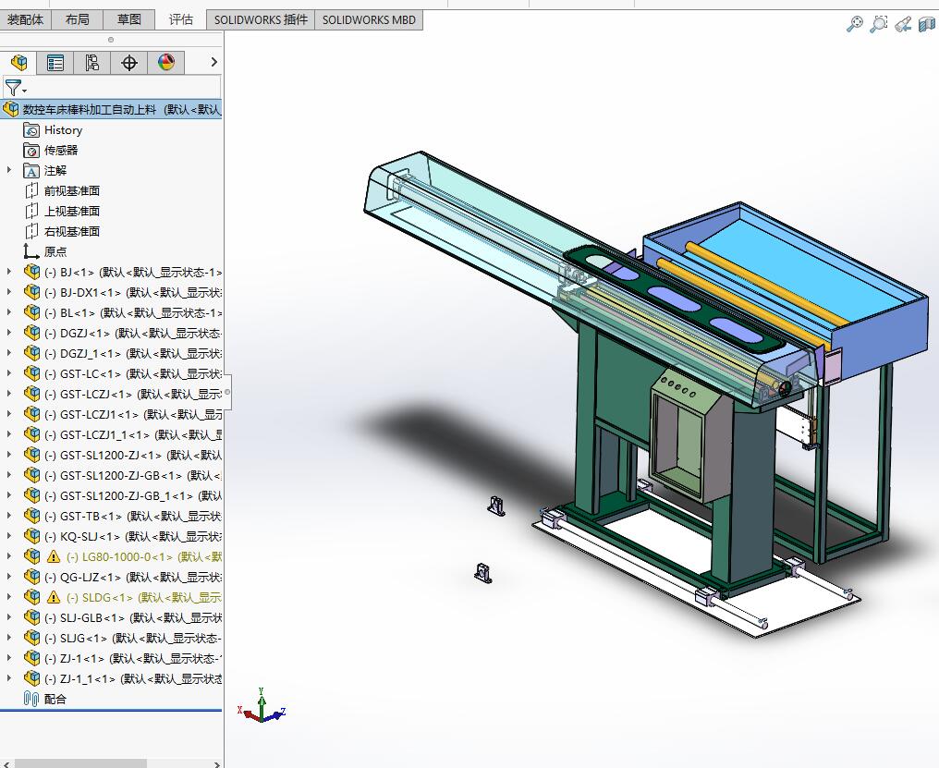Image resolution: width=939 pixels, height=768 pixels.
Task: Expand the BJ<1> component node
Action: (x=9, y=272)
